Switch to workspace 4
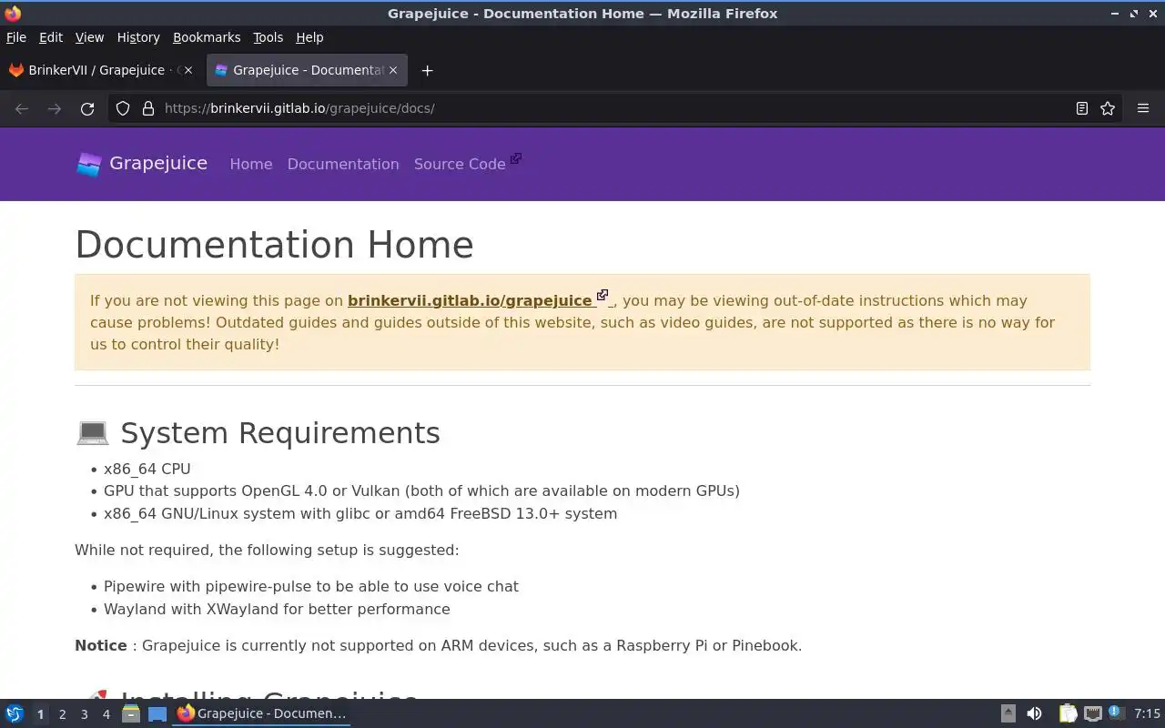Image resolution: width=1165 pixels, height=728 pixels. click(106, 714)
